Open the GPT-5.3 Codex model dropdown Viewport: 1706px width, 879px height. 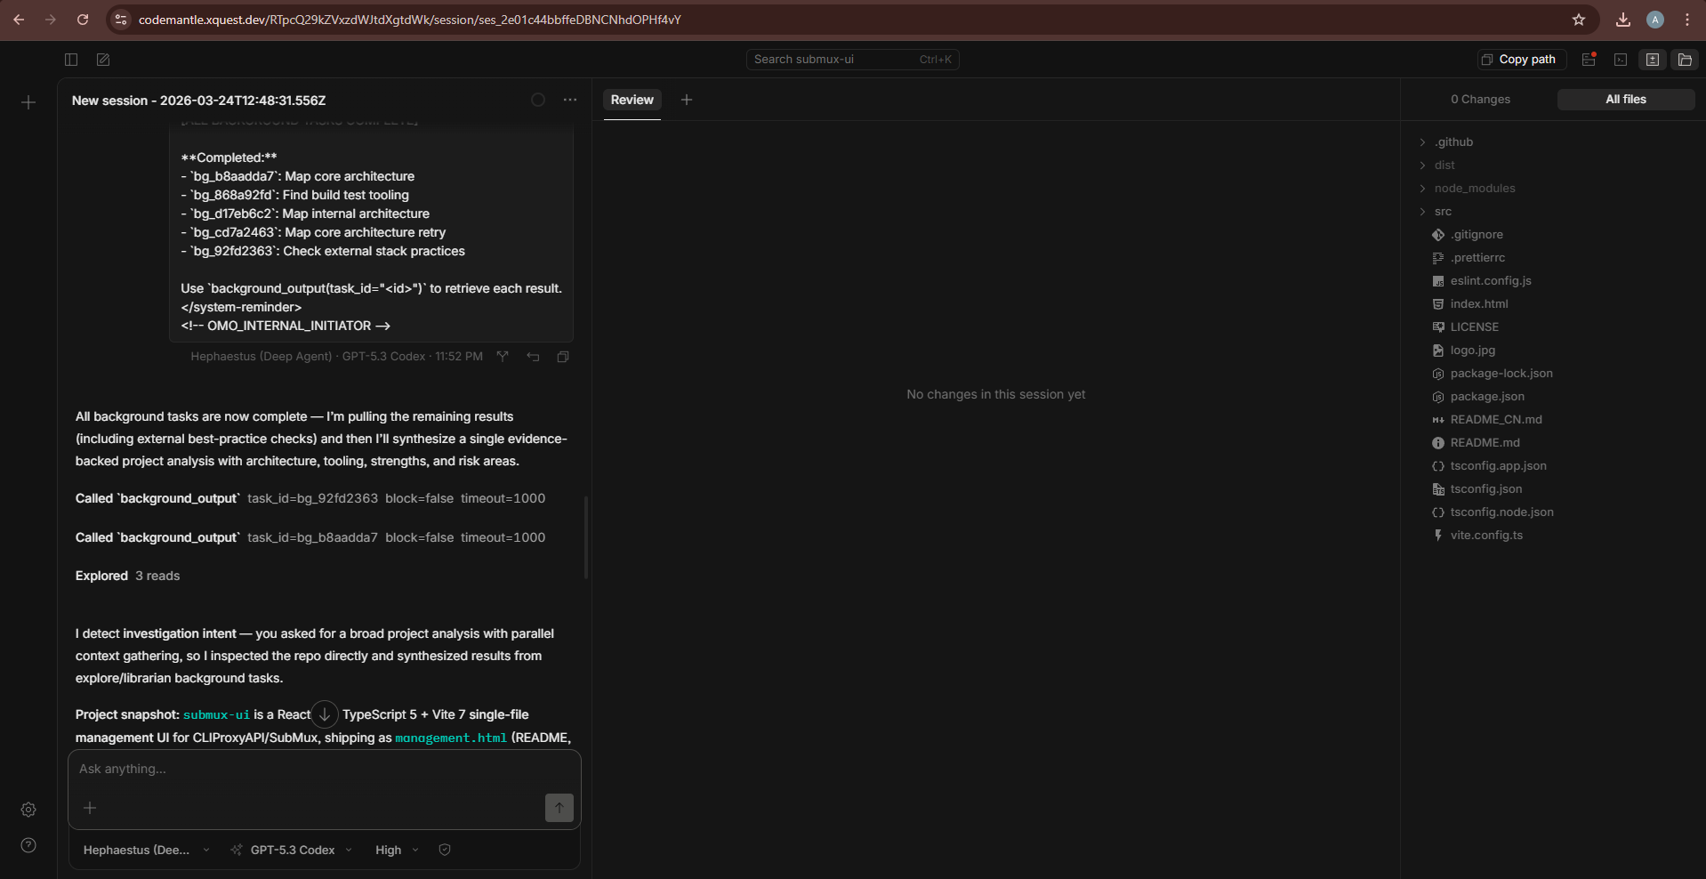coord(292,850)
